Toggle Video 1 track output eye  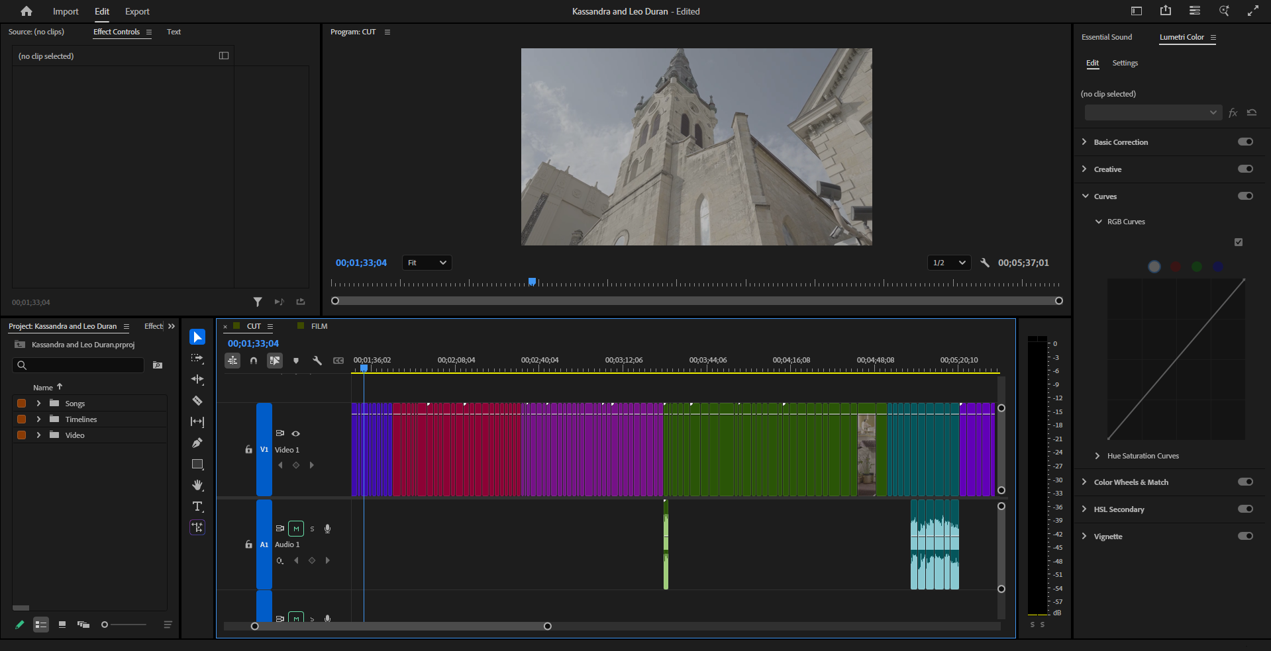tap(296, 433)
